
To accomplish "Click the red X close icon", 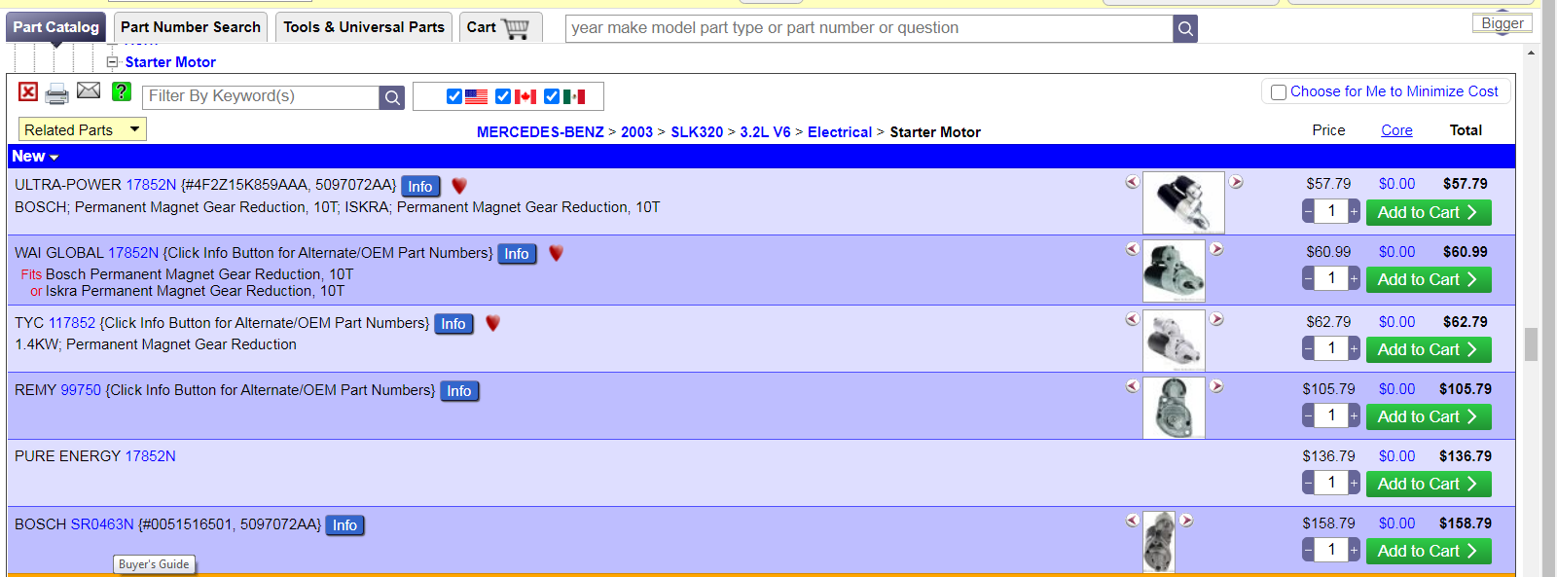I will pyautogui.click(x=28, y=92).
